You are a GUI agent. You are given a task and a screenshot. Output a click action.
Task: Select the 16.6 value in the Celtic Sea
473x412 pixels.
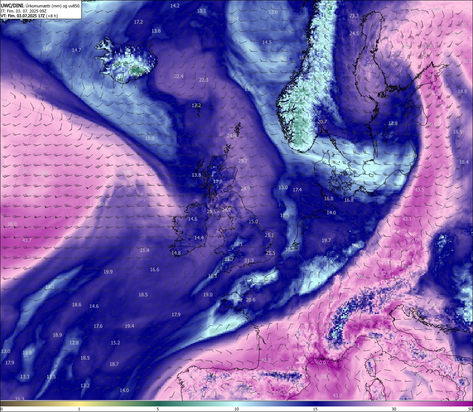pos(154,269)
